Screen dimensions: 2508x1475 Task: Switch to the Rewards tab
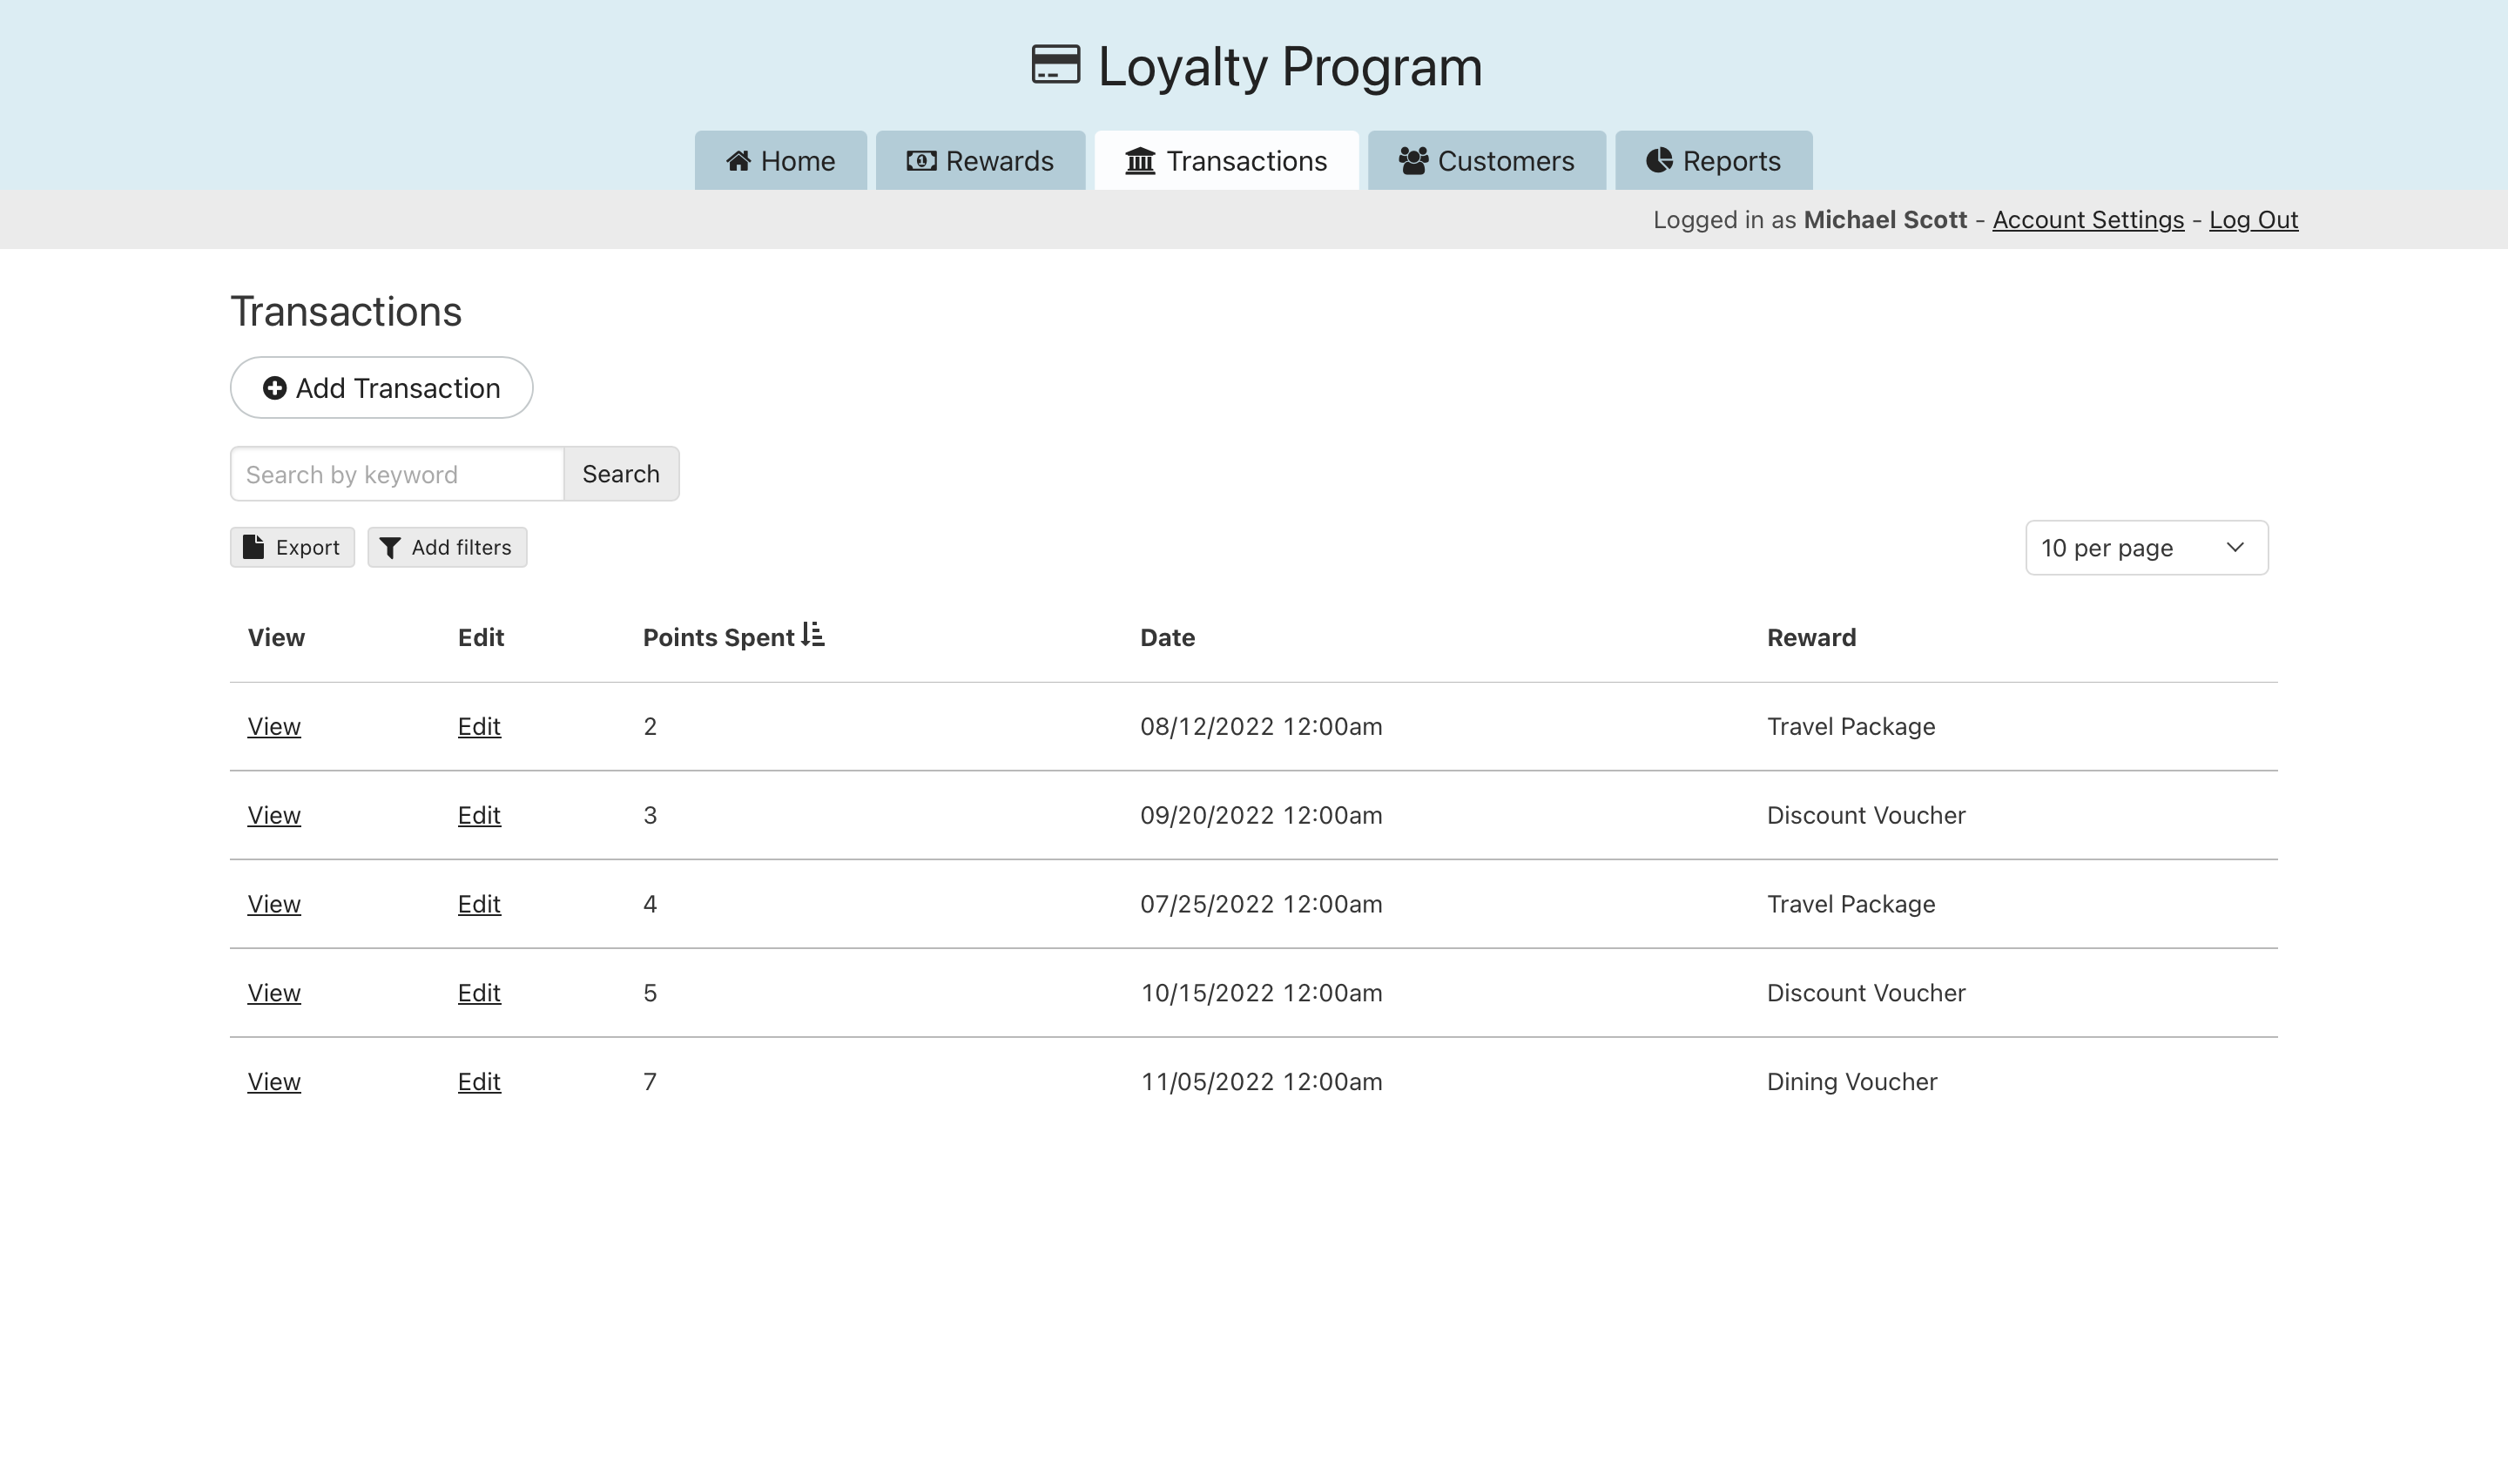pos(980,161)
